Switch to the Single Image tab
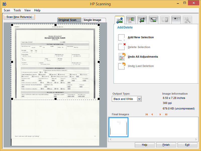The height and width of the screenshot is (151, 201). click(92, 20)
